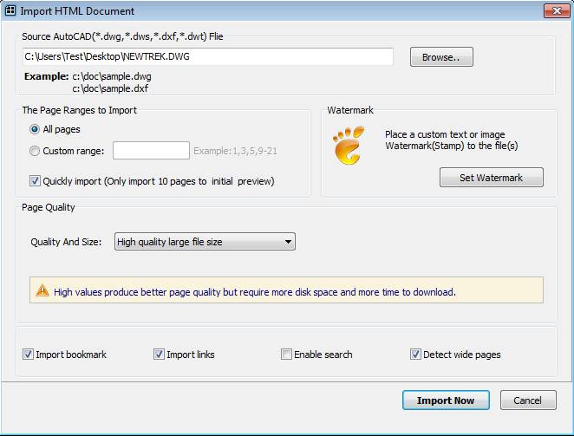Open the Quality And Size dropdown
Viewport: 574px width, 436px height.
click(x=205, y=242)
